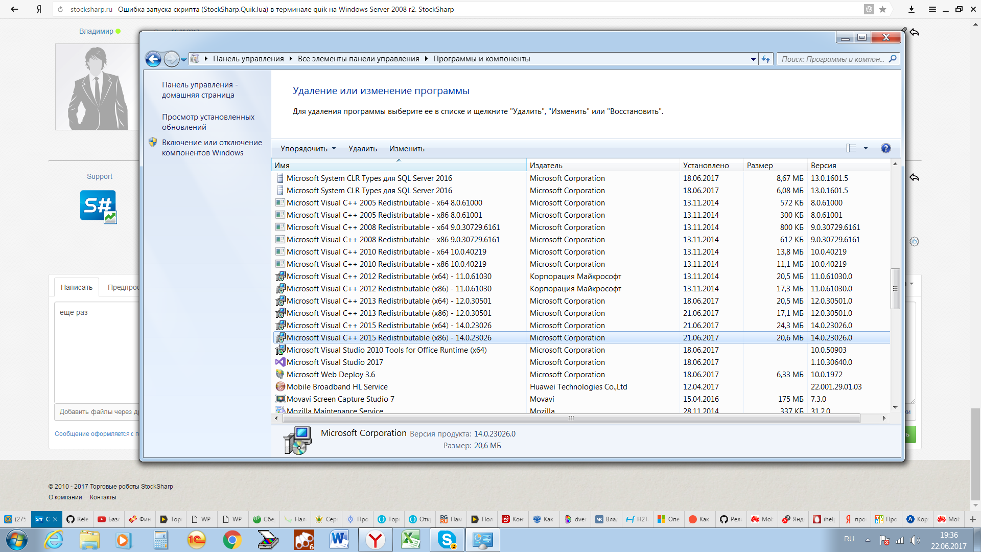The image size is (981, 552).
Task: Click the 'Удалить' toolbar button
Action: click(x=362, y=149)
